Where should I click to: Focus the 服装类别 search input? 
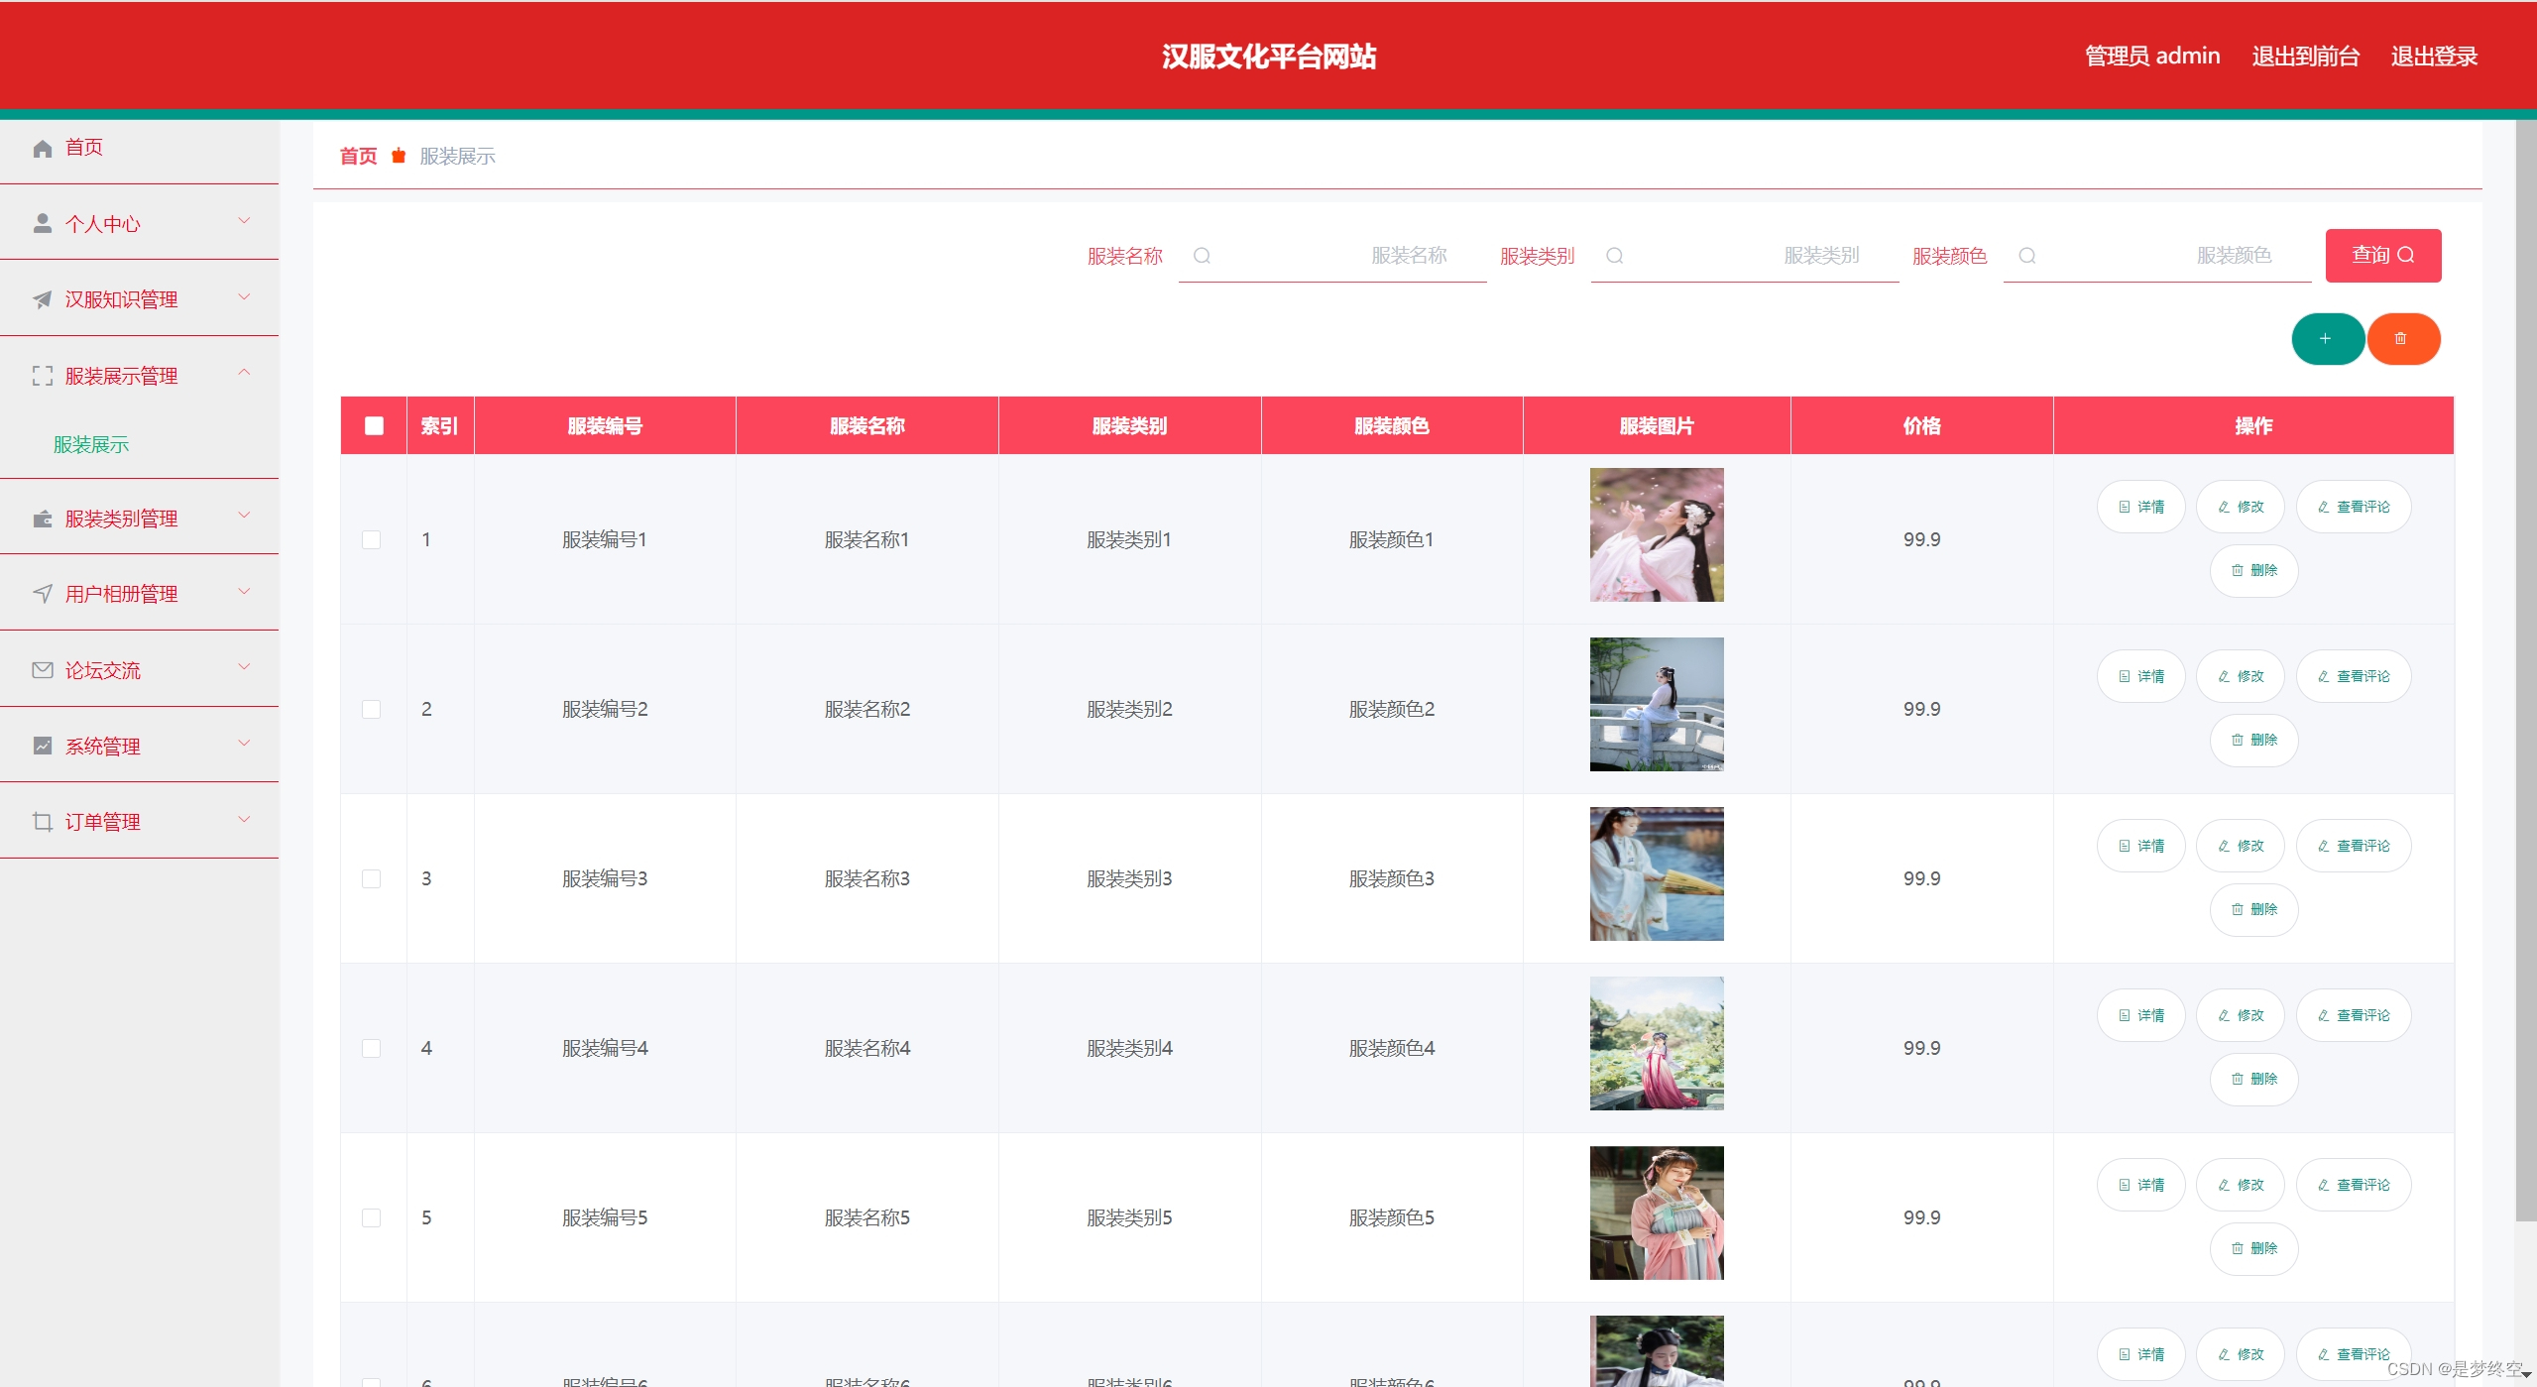1745,256
